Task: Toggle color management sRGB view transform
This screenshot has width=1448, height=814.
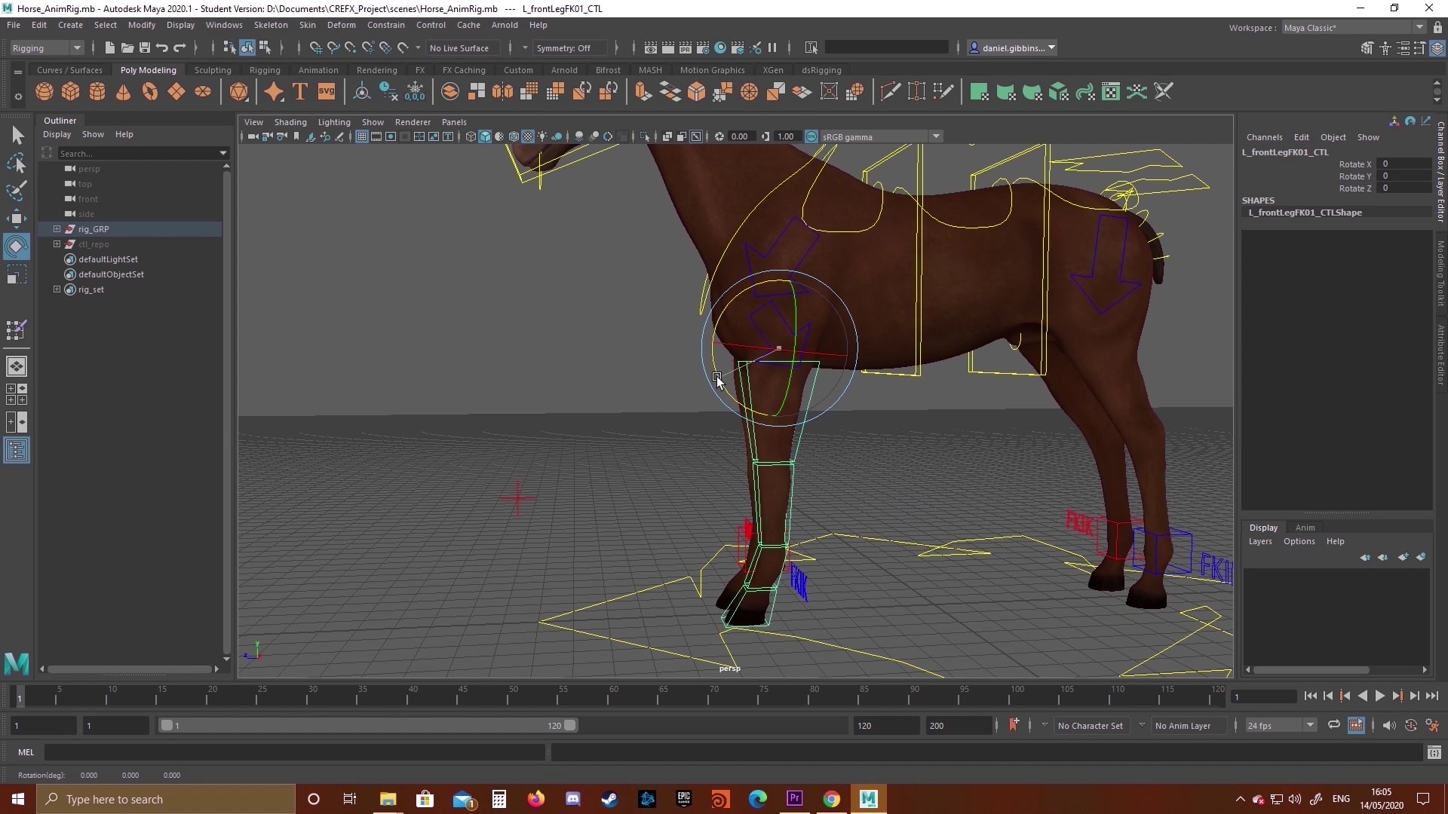Action: [x=811, y=136]
